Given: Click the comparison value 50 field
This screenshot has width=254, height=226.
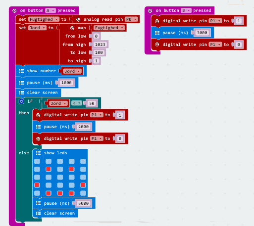Looking at the screenshot, I should click(x=92, y=103).
